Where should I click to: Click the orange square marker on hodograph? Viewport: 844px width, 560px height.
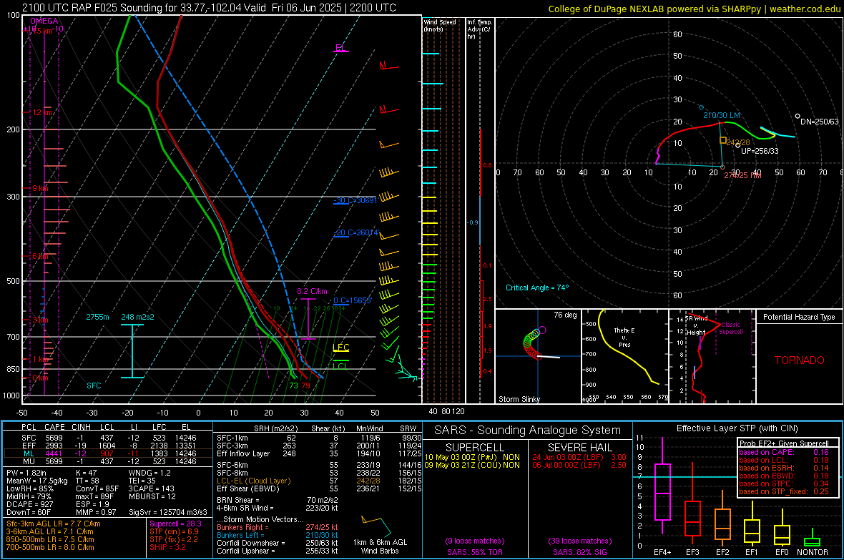click(x=723, y=140)
